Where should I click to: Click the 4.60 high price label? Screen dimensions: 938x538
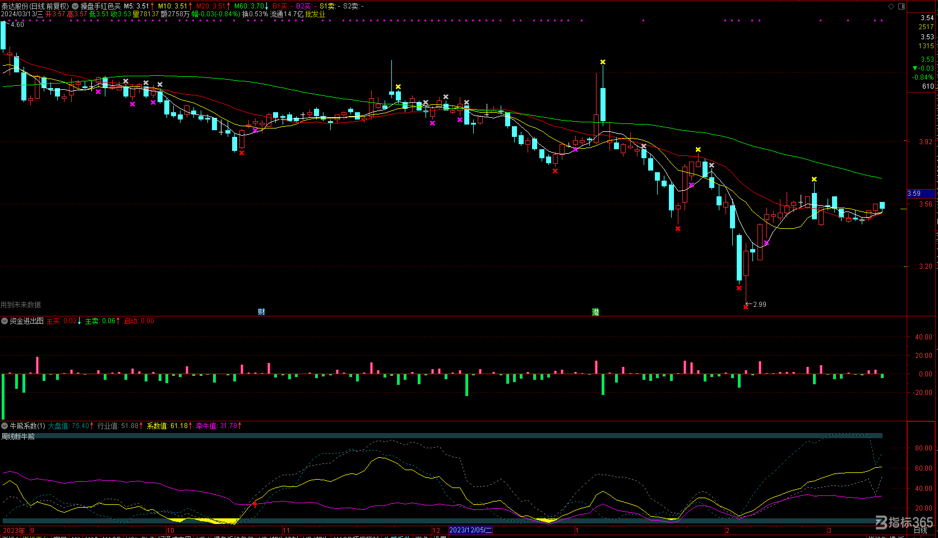17,25
